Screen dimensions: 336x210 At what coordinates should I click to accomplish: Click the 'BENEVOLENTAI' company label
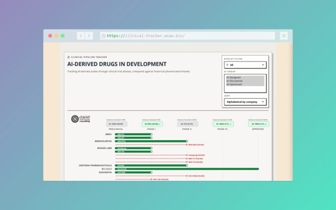point(103,141)
